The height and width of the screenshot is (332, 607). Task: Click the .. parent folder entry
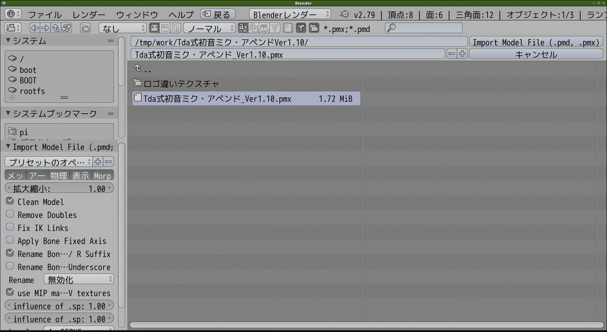click(x=144, y=69)
